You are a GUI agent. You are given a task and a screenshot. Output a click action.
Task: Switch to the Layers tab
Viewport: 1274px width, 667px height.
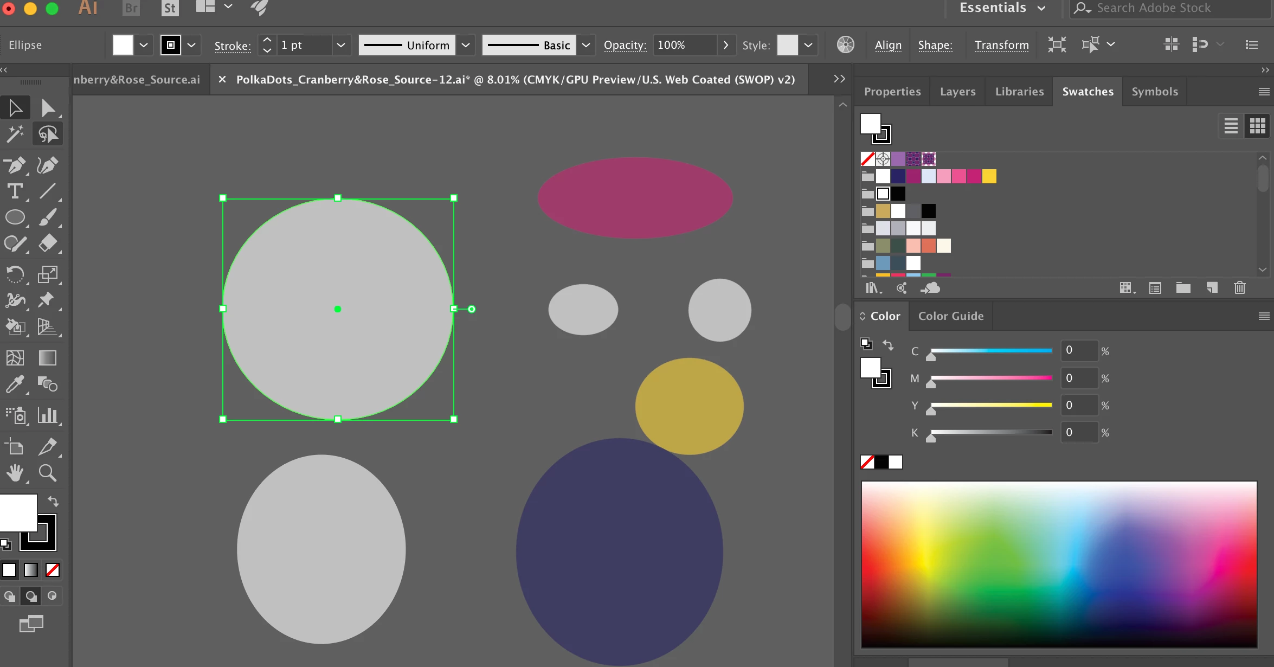point(957,92)
